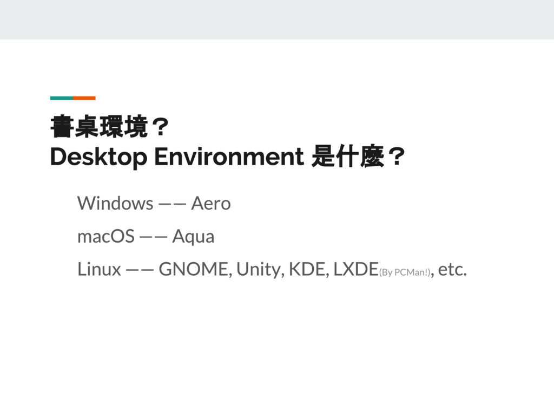Click the words Desktop Environment in the heading
Viewport: 554px width, 416px height.
point(176,158)
